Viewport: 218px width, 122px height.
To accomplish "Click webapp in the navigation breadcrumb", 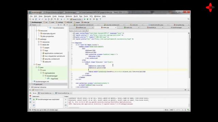I will pyautogui.click(x=60, y=22).
